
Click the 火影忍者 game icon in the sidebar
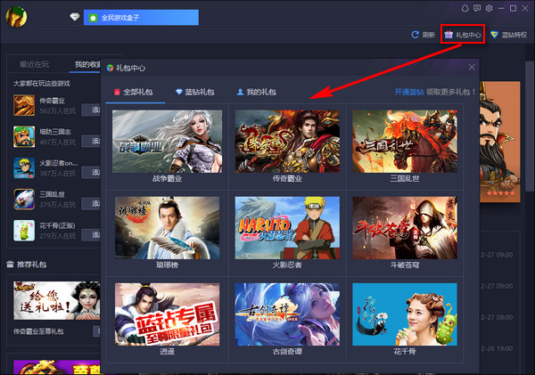click(24, 167)
